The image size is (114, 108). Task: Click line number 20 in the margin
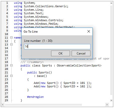[x=6, y=69]
